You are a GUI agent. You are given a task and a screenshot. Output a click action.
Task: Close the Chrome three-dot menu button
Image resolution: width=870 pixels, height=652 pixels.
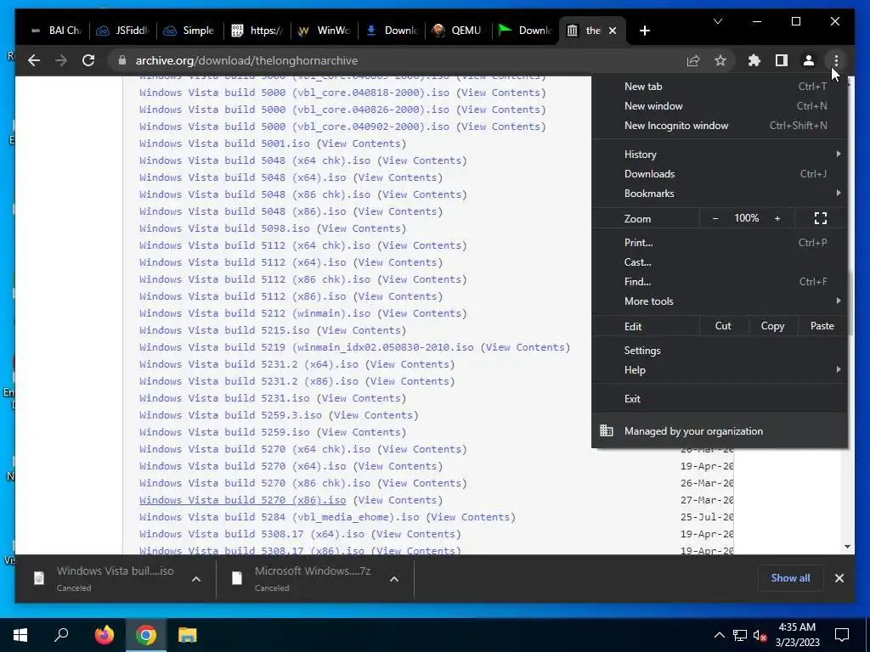[836, 60]
